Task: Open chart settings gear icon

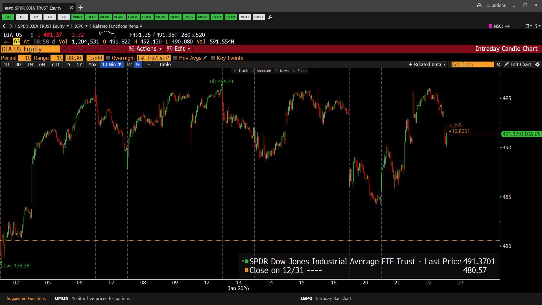Action: tap(537, 64)
